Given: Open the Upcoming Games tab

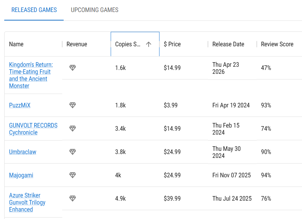Looking at the screenshot, I should point(94,10).
